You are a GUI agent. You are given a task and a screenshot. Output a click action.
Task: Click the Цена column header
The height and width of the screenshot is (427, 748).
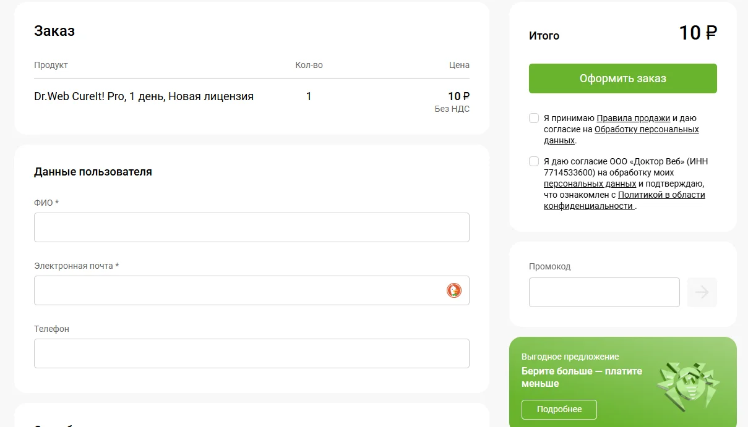click(459, 65)
